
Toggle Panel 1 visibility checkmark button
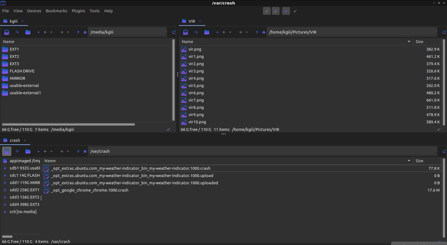267,11
